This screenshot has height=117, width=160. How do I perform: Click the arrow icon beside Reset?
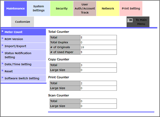click(x=2, y=70)
